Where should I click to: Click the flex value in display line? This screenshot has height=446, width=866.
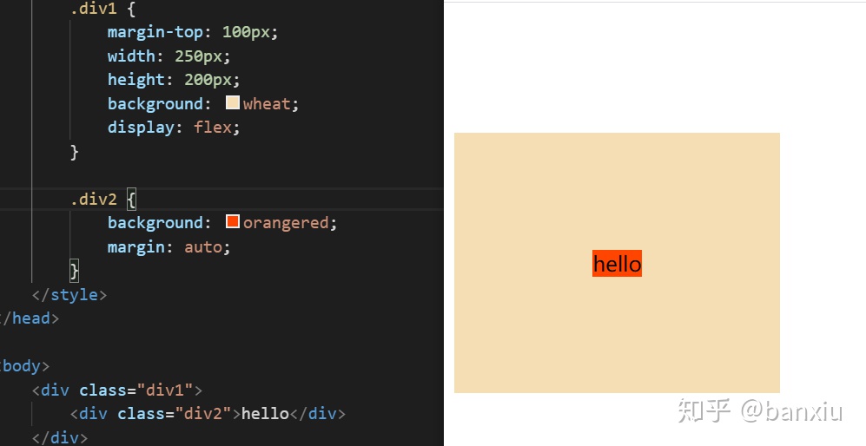213,128
